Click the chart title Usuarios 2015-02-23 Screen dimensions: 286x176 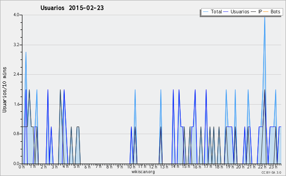pos(72,8)
